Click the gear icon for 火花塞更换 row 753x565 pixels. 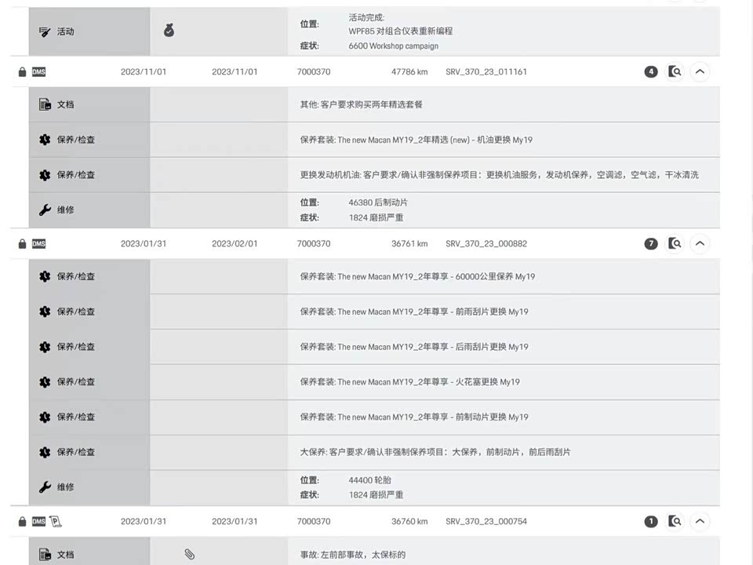pos(45,382)
